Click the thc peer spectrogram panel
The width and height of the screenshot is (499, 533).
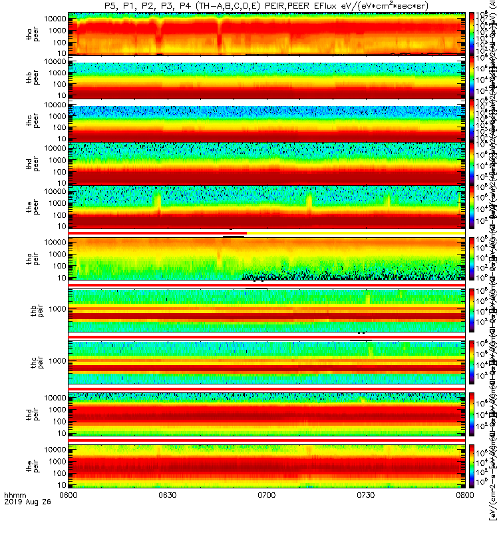pyautogui.click(x=267, y=120)
